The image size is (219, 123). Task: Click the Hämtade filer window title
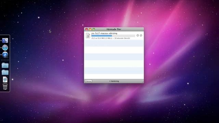(114, 29)
